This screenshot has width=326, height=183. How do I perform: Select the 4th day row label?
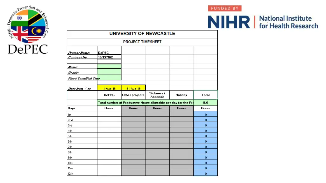click(x=70, y=131)
